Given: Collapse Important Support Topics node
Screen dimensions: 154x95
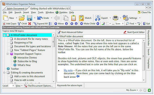Looking at the screenshot, I should coord(7,54).
